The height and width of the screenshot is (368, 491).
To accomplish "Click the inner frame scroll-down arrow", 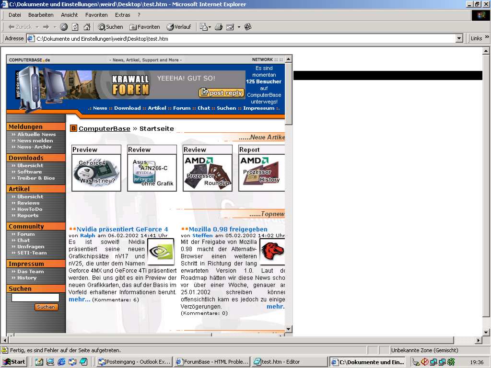I will [289, 329].
